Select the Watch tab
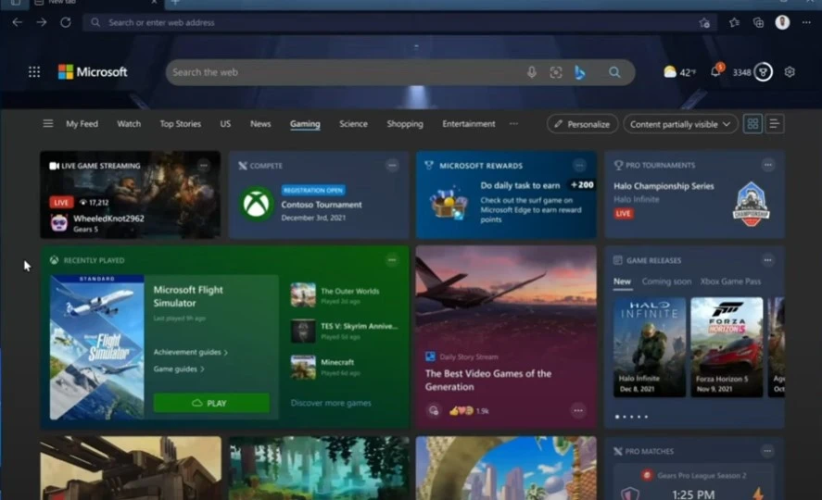Image resolution: width=822 pixels, height=500 pixels. (x=129, y=123)
